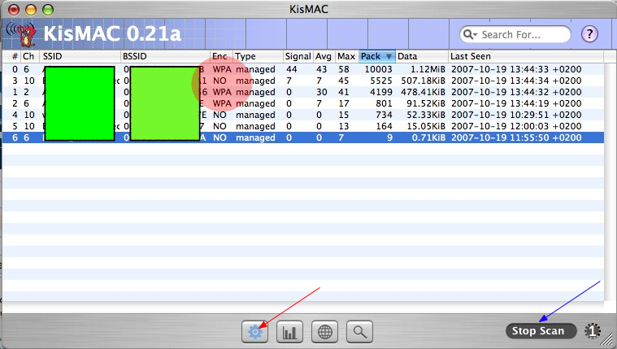The image size is (617, 349).
Task: Open the networks gear view button
Action: [255, 332]
